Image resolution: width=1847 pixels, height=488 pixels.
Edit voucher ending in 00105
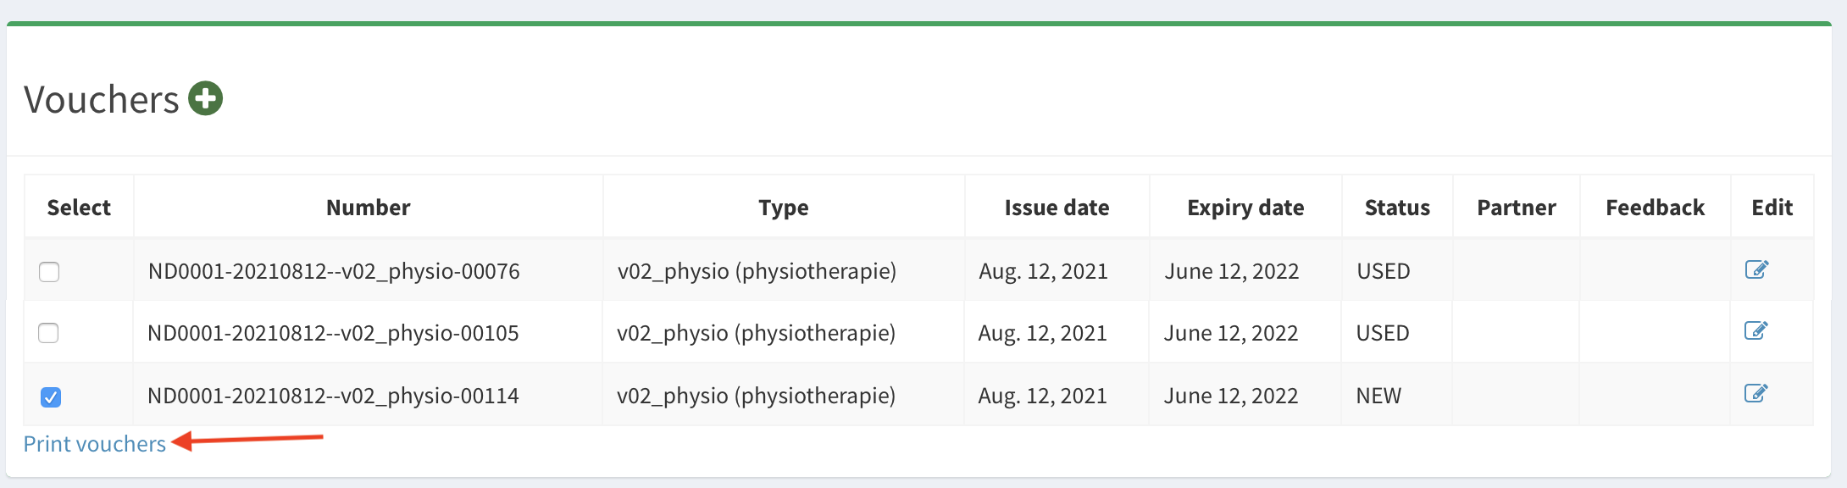point(1755,330)
